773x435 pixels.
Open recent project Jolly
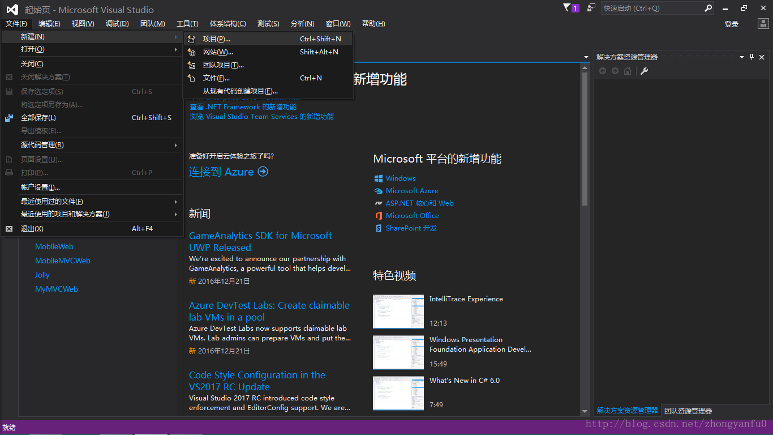(42, 275)
